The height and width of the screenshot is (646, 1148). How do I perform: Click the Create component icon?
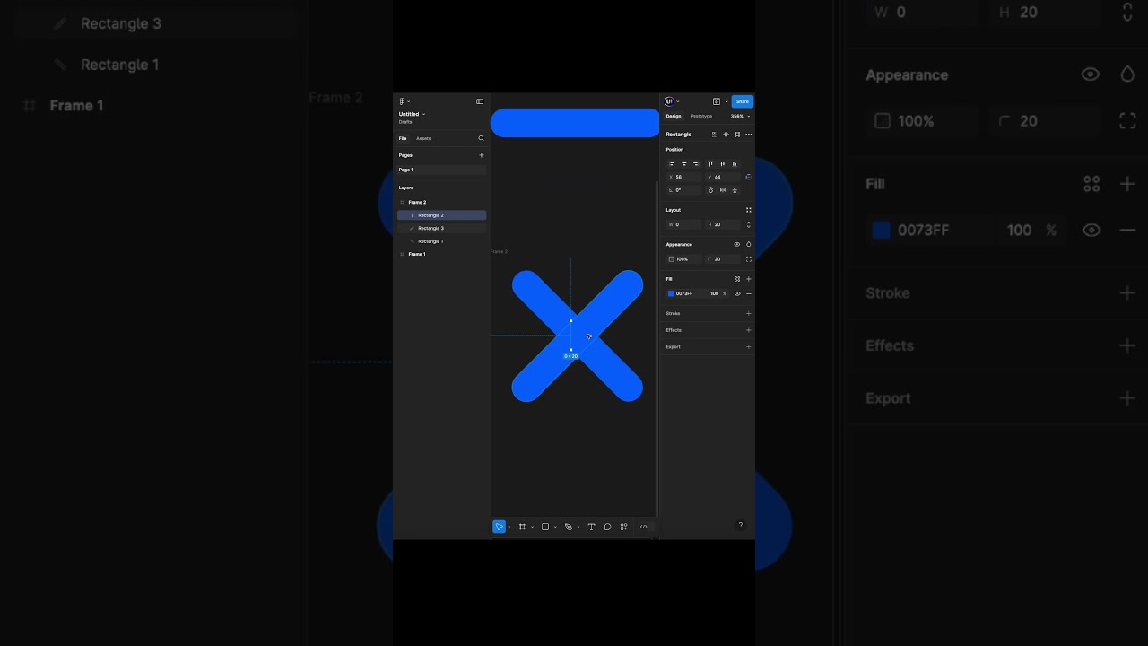[x=726, y=135]
